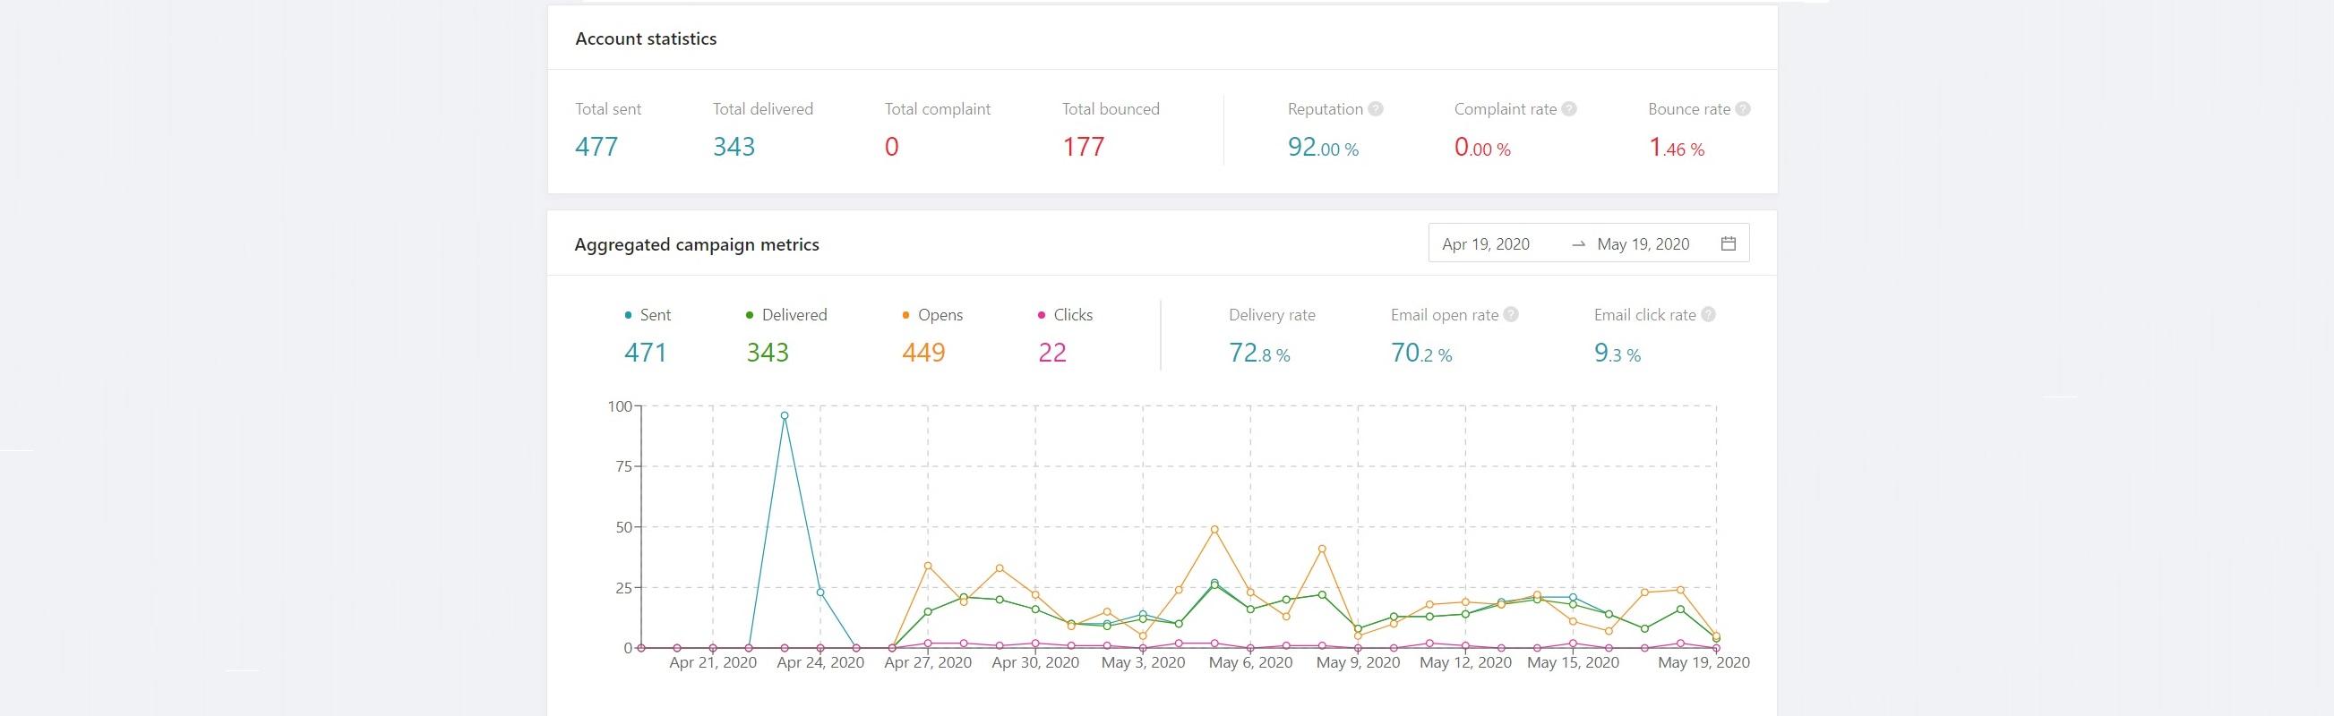2334x716 pixels.
Task: Click the Email open rate value 70.2 %
Action: pyautogui.click(x=1421, y=353)
